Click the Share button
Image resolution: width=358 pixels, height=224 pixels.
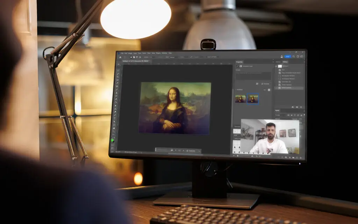pos(287,56)
